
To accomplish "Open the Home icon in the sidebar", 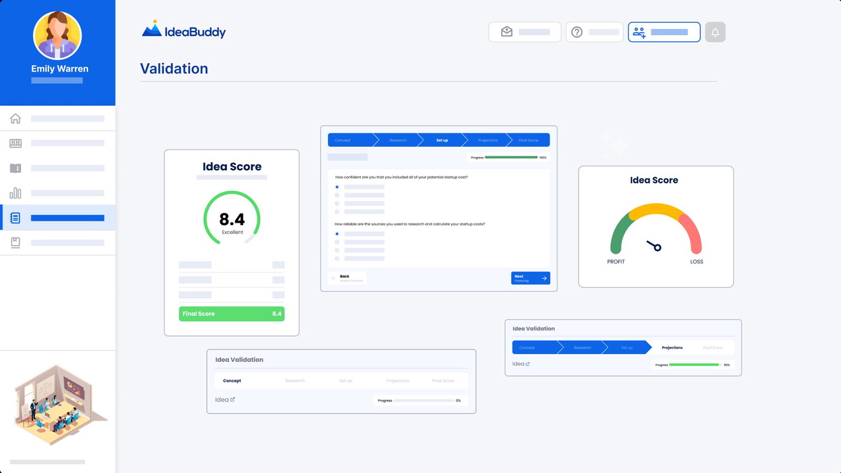I will 16,118.
